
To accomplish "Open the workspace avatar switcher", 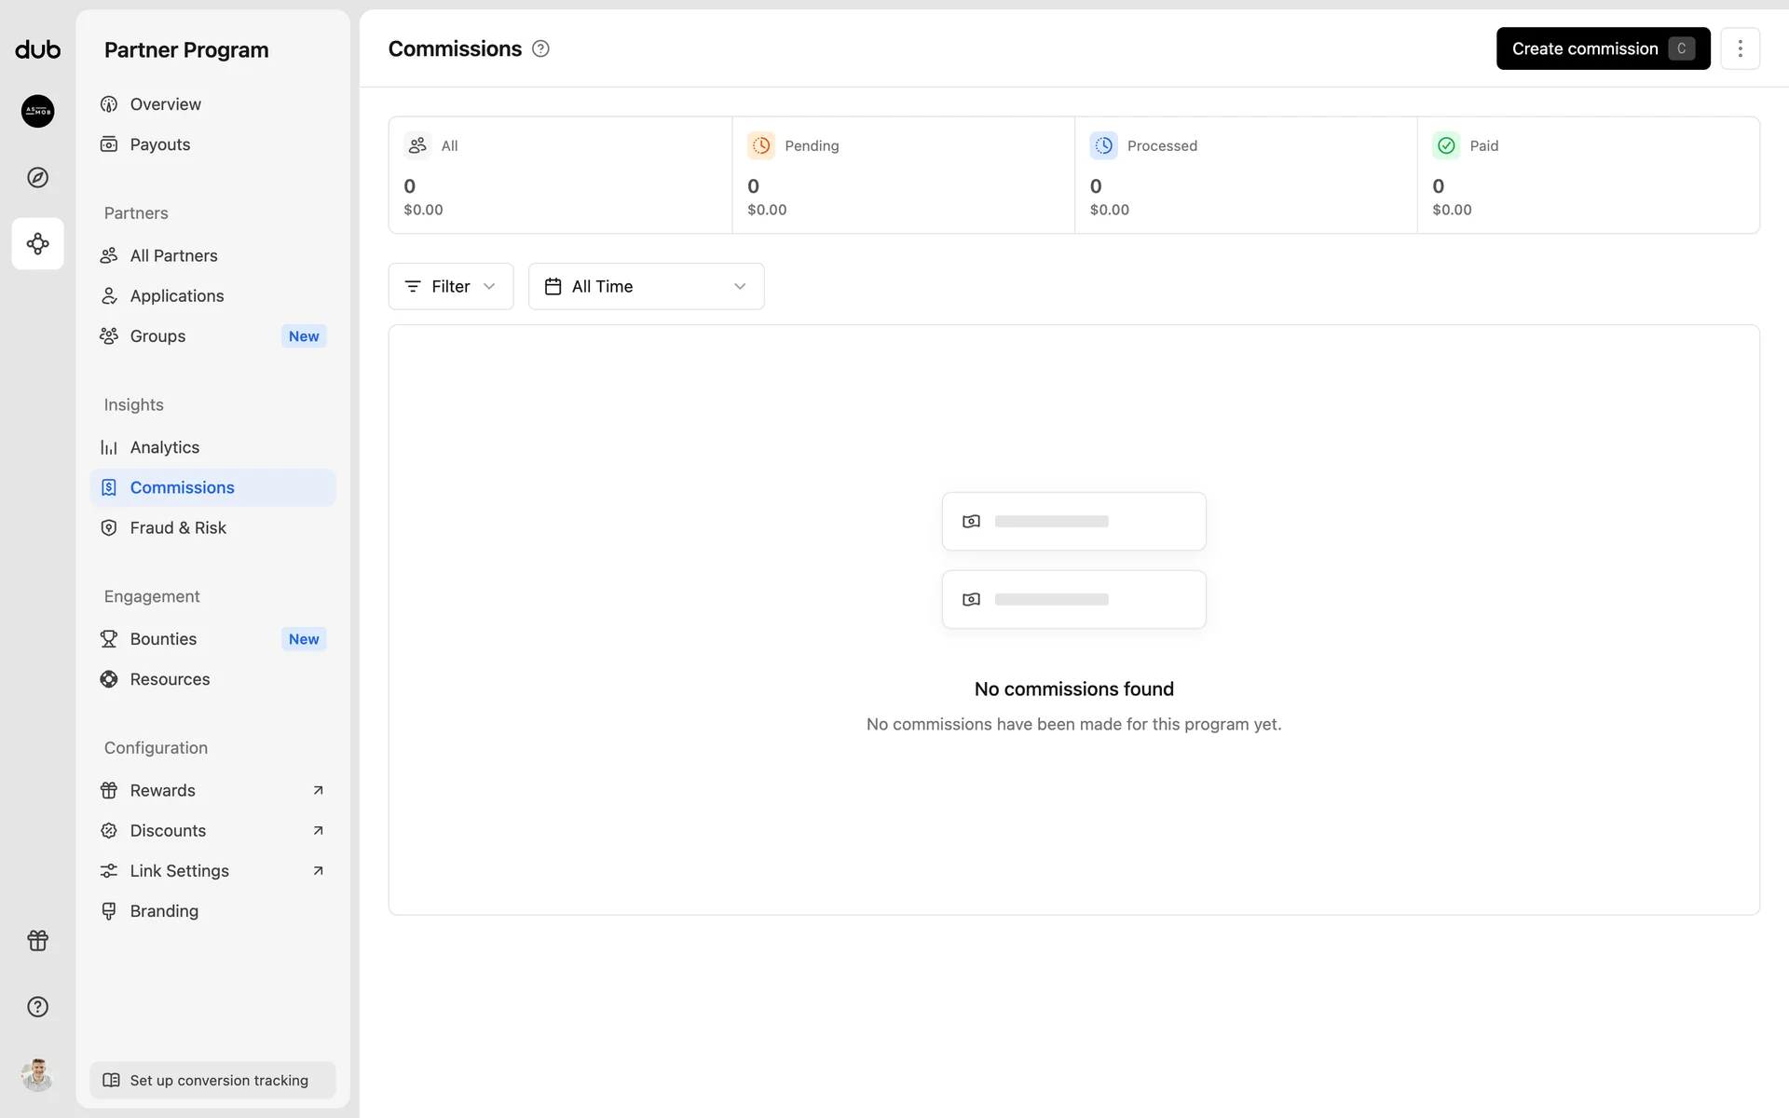I will pyautogui.click(x=37, y=111).
